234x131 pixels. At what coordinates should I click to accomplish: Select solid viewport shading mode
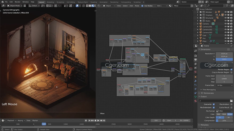(x=90, y=6)
